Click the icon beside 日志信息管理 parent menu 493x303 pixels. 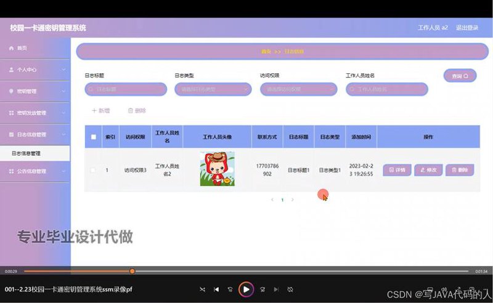(11, 134)
